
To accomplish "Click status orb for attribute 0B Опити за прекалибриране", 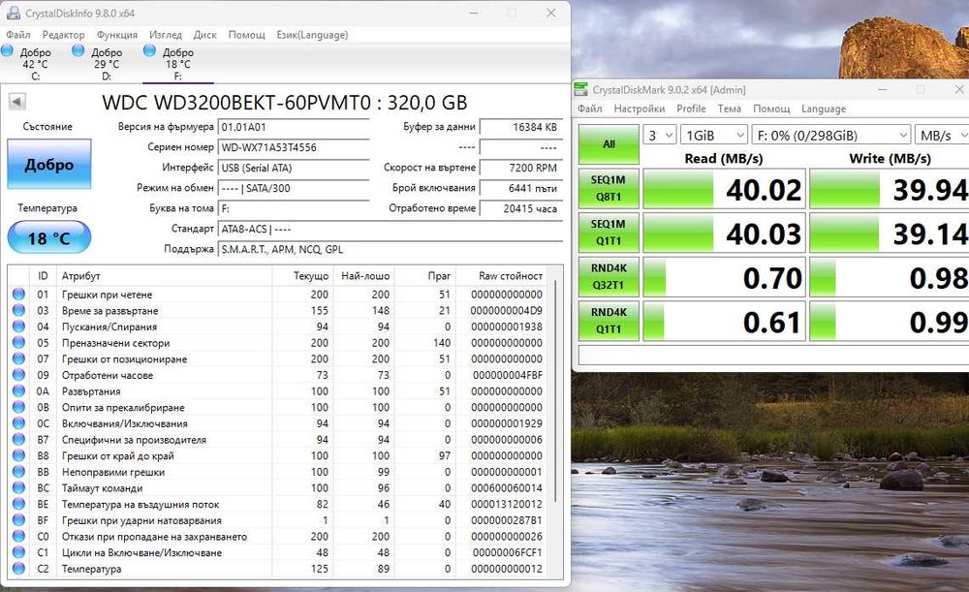I will coord(18,407).
